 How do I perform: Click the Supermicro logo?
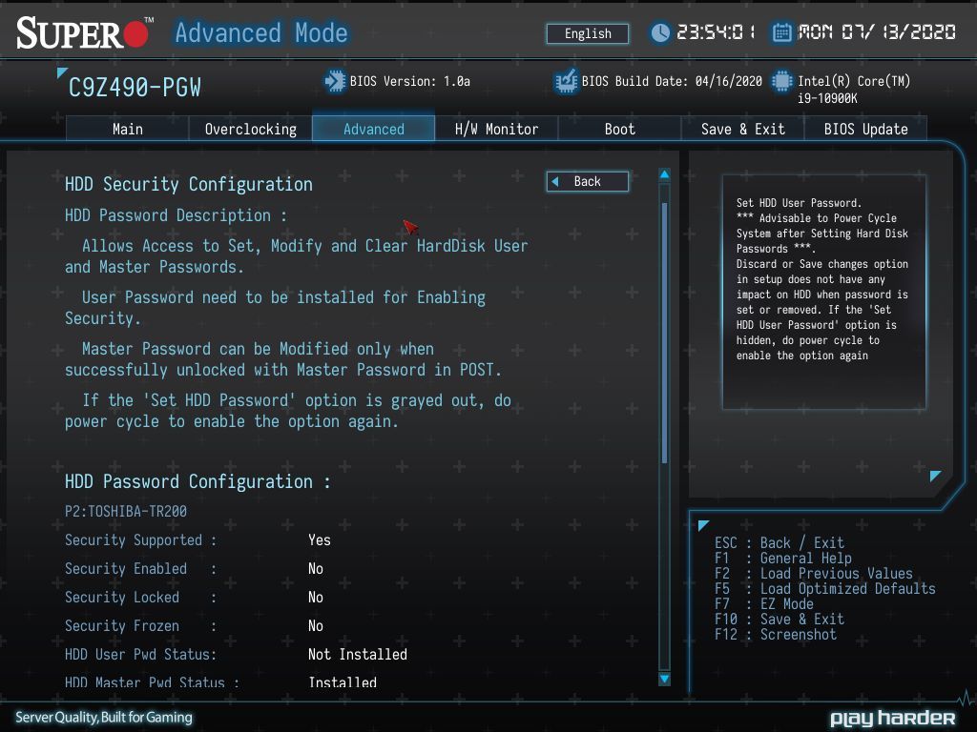tap(85, 33)
